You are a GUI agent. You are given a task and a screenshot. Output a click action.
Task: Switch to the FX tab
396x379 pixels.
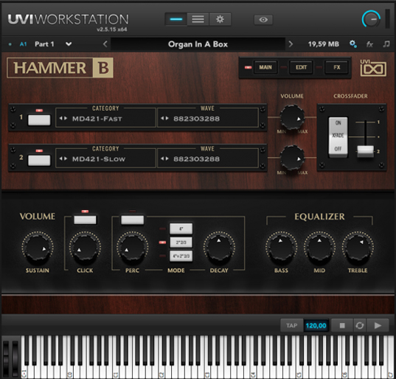[x=337, y=67]
